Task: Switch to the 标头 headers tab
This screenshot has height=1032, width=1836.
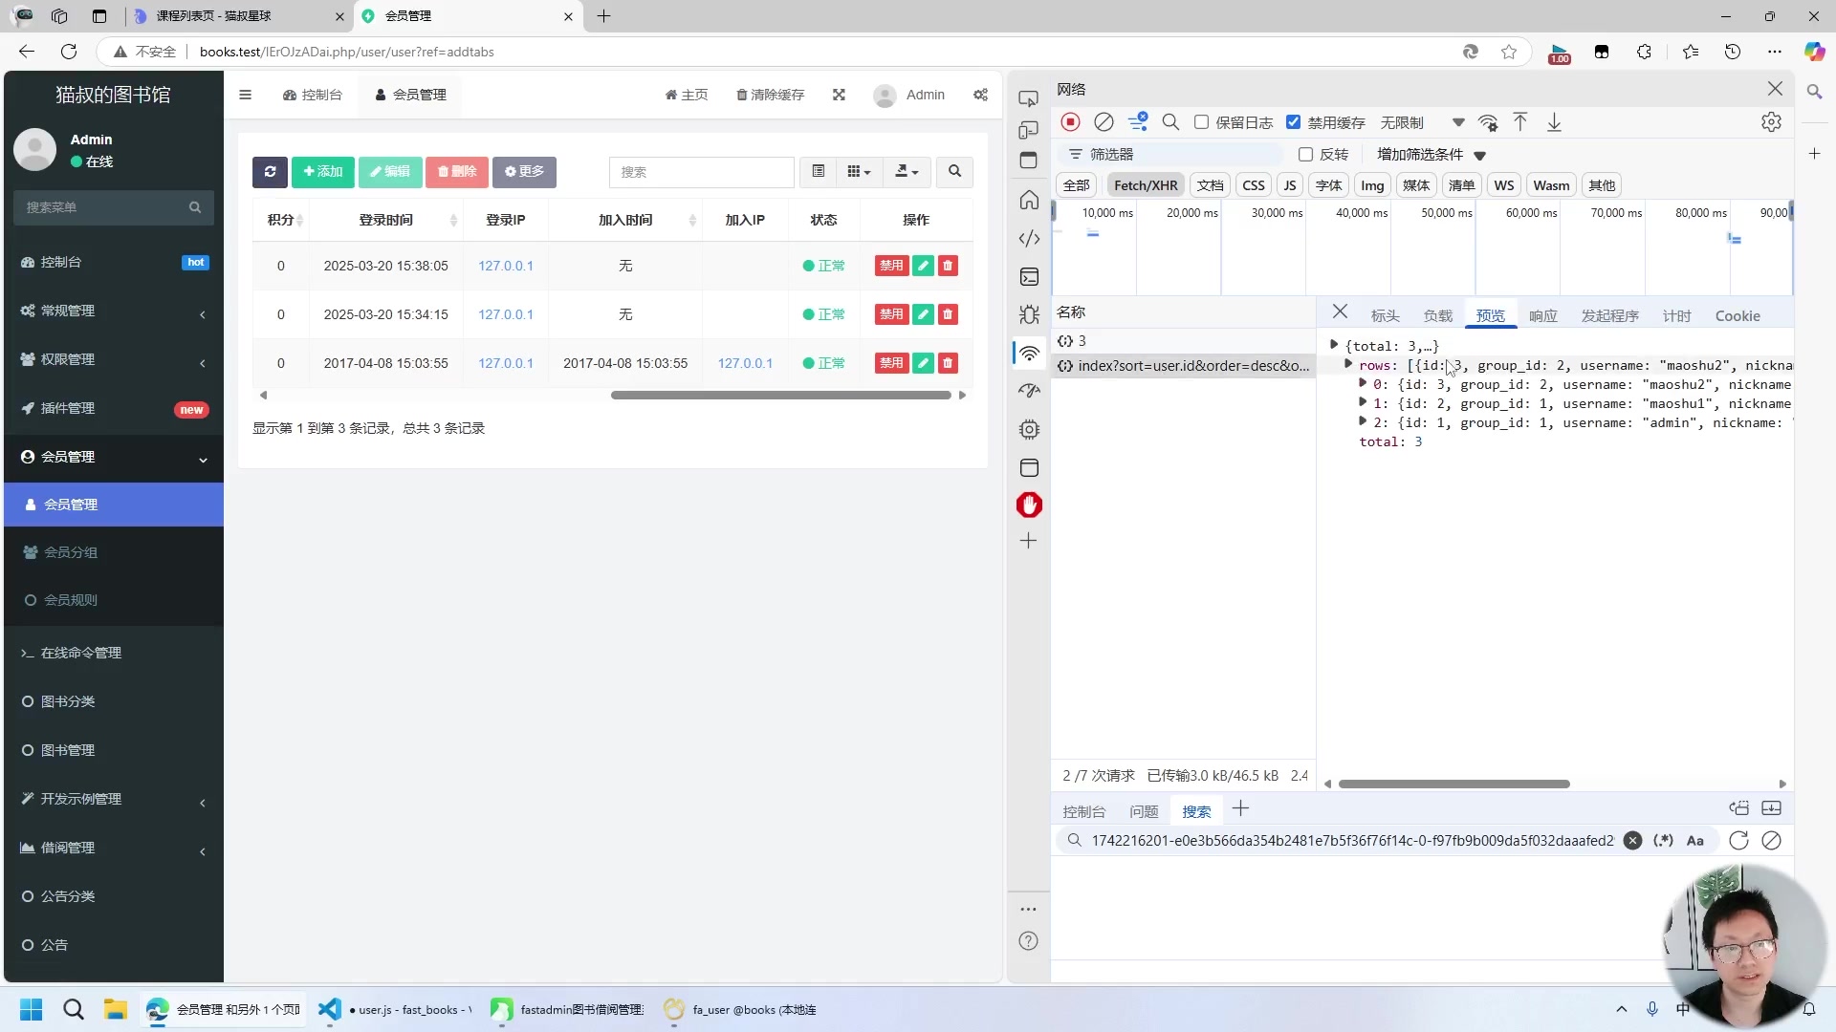Action: tap(1385, 316)
